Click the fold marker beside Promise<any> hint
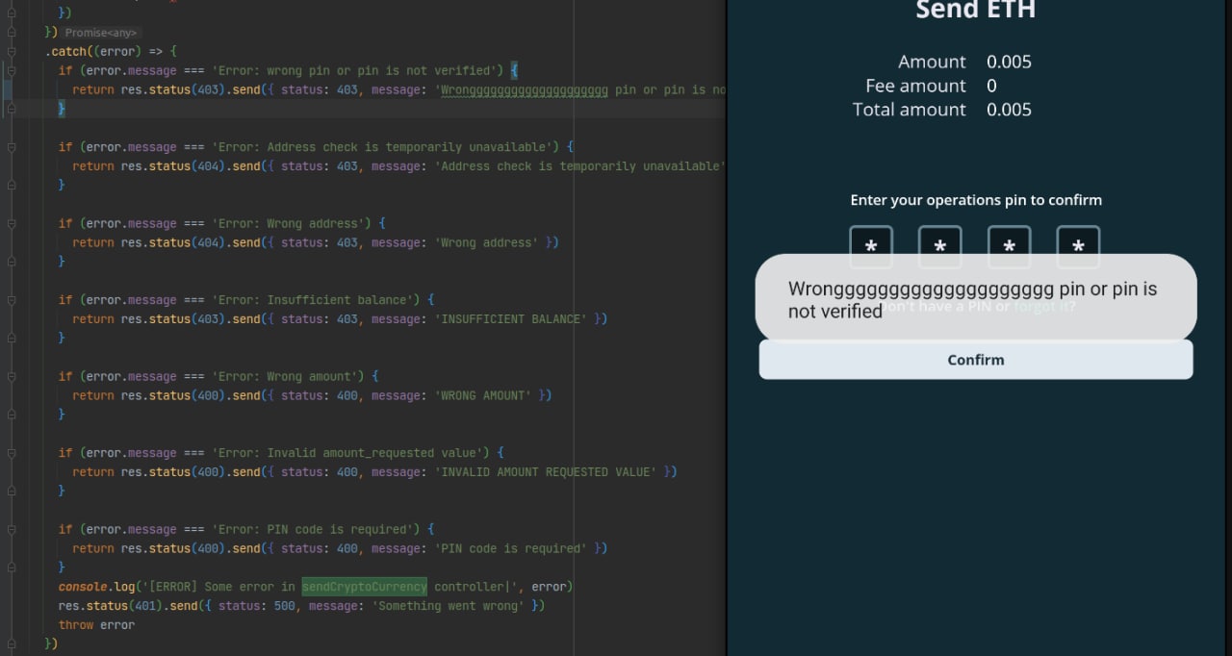 pos(11,32)
